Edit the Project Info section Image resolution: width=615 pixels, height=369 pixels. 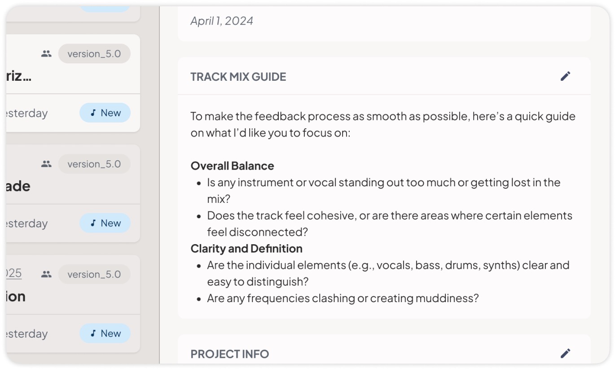pos(565,354)
